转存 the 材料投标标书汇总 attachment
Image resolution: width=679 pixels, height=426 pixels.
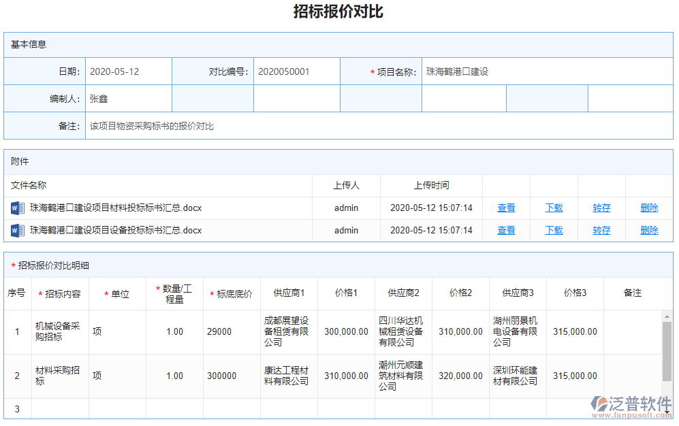[601, 208]
